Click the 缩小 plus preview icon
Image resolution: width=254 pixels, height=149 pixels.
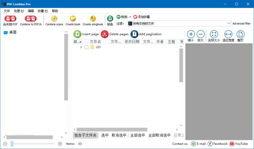click(x=191, y=34)
